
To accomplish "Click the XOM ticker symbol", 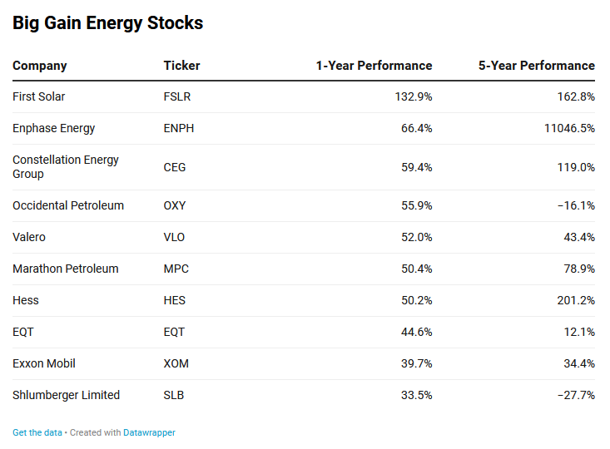I will coord(176,363).
